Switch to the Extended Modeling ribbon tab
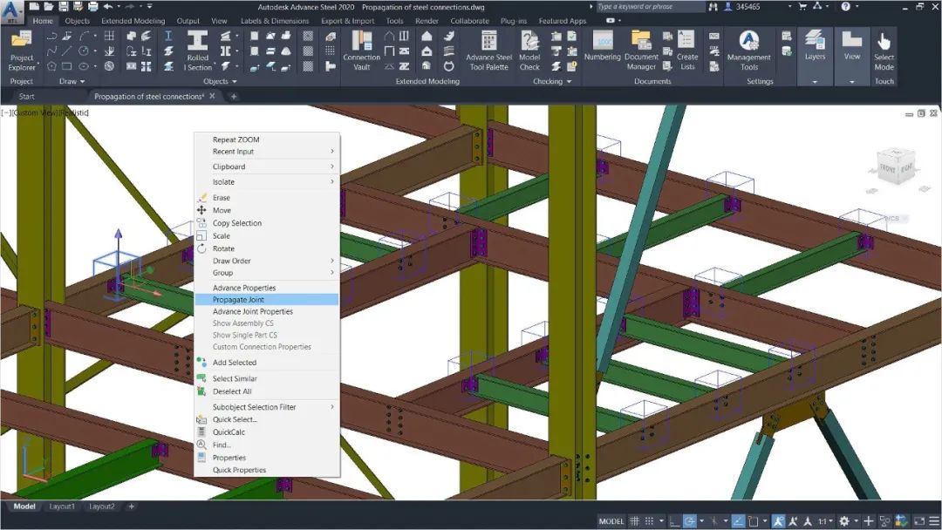This screenshot has width=942, height=530. click(133, 21)
